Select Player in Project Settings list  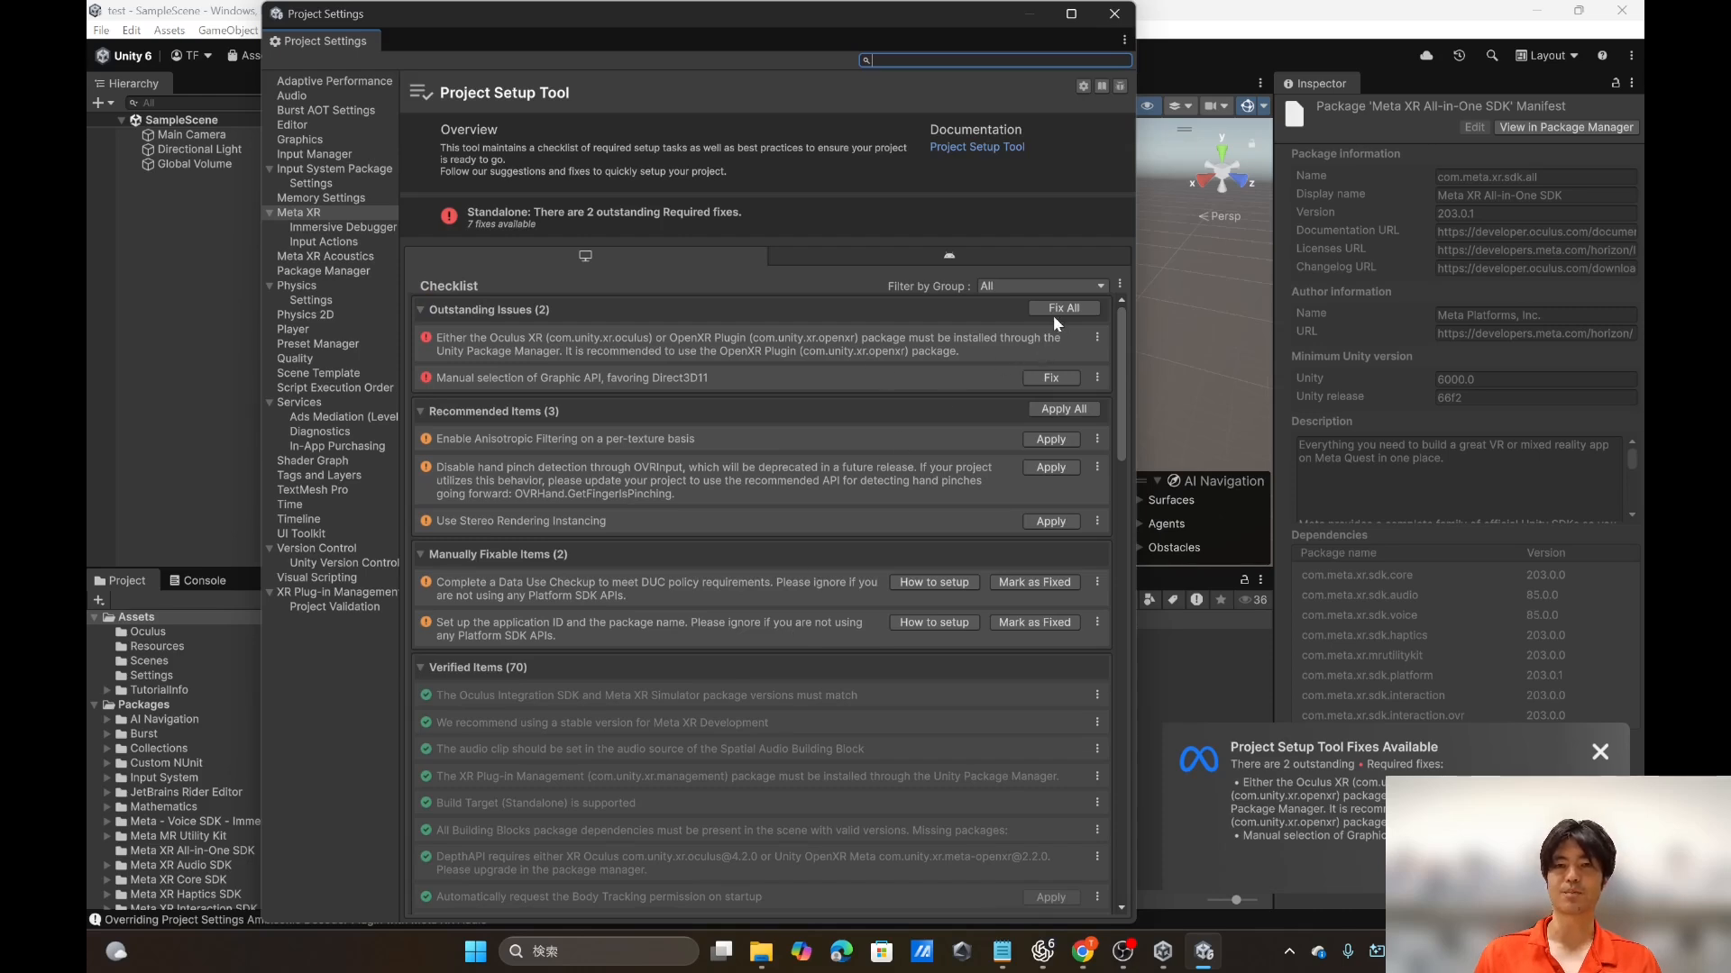(x=293, y=330)
